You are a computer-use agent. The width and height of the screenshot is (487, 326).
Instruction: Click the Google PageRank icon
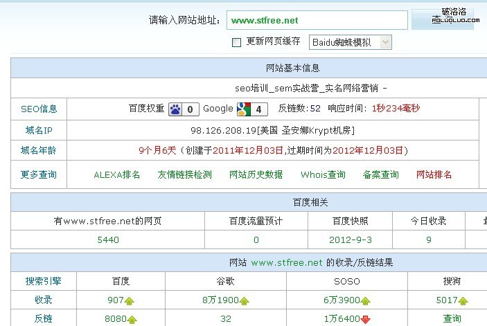point(244,109)
